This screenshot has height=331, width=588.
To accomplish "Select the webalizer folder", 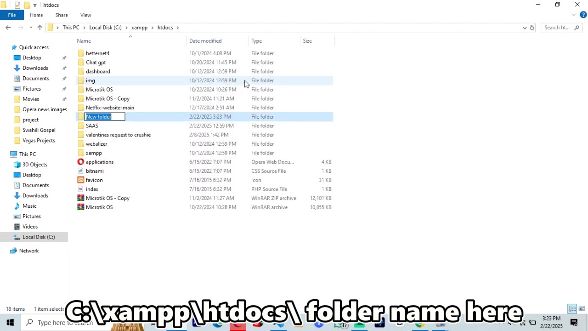I will [x=96, y=144].
